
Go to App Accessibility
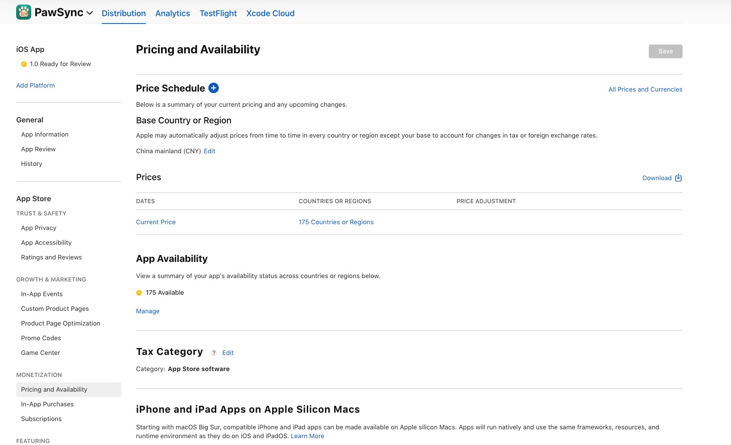click(46, 243)
